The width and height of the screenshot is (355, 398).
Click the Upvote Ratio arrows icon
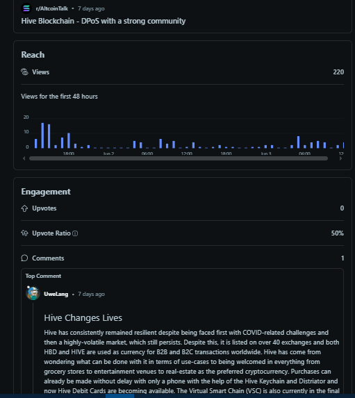[24, 233]
